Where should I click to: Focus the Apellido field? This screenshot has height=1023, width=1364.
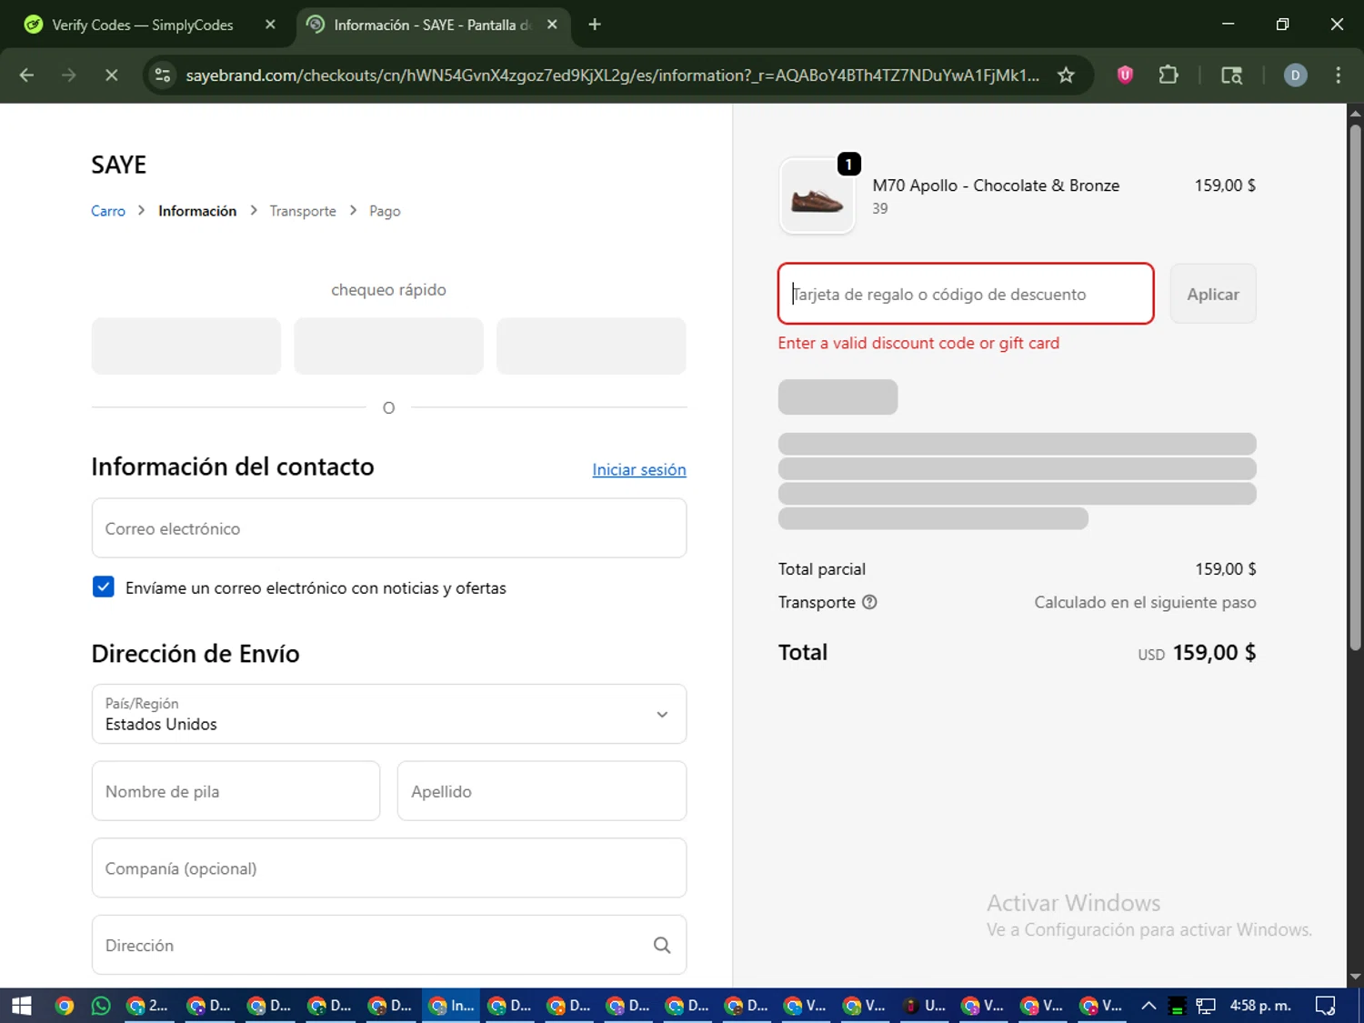pos(542,791)
